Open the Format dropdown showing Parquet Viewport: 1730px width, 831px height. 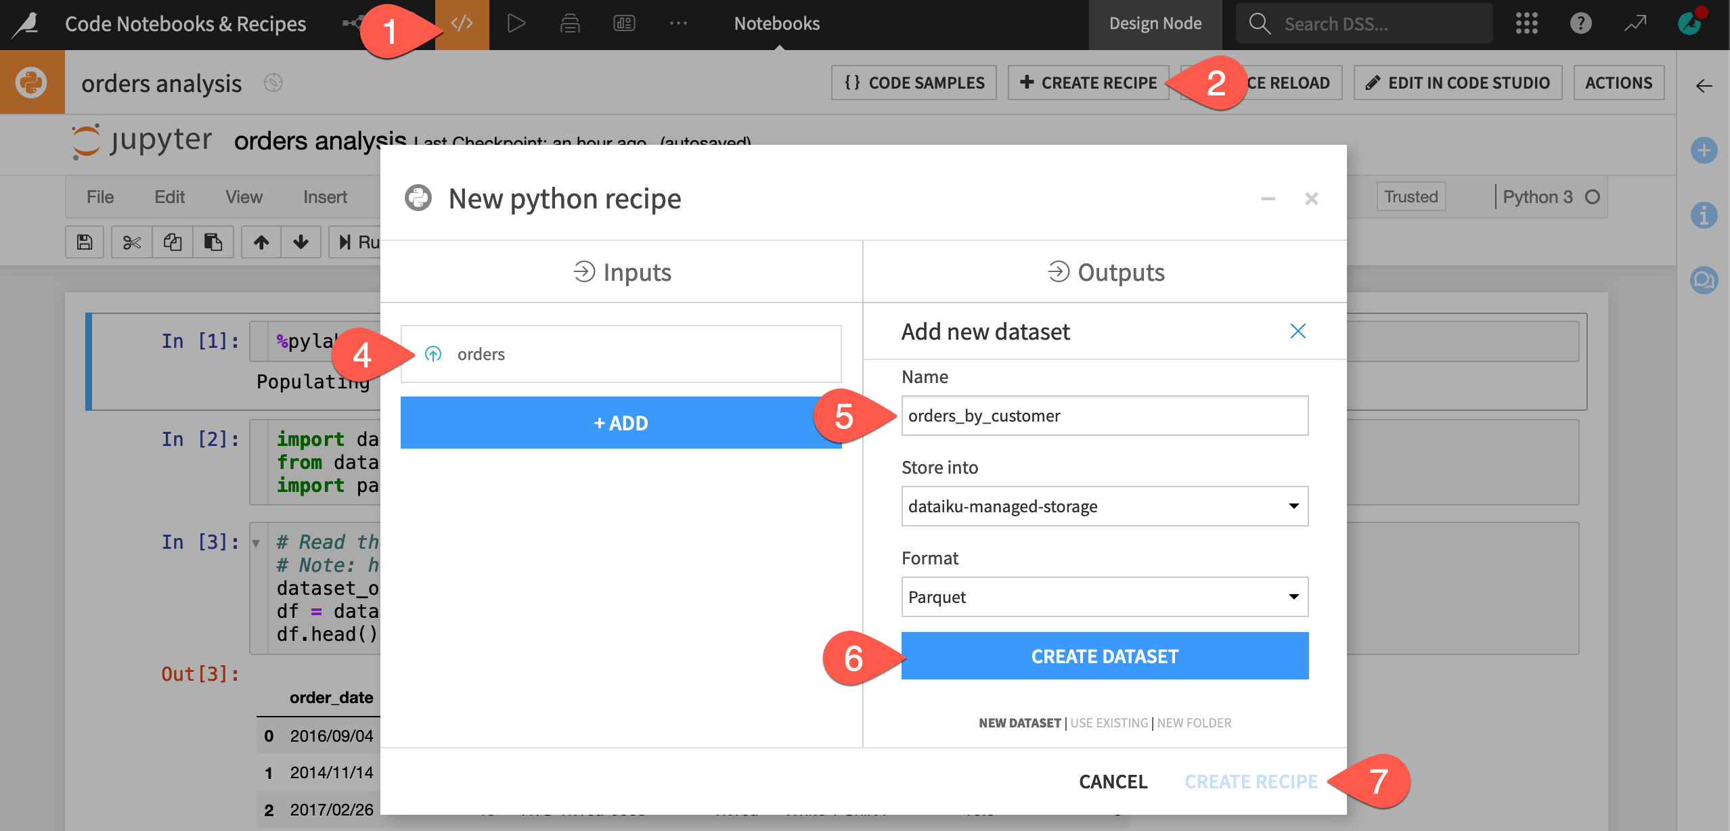click(x=1104, y=597)
